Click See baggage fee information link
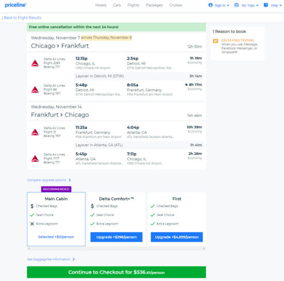Viewport: 284px width, 281px height. 49,259
